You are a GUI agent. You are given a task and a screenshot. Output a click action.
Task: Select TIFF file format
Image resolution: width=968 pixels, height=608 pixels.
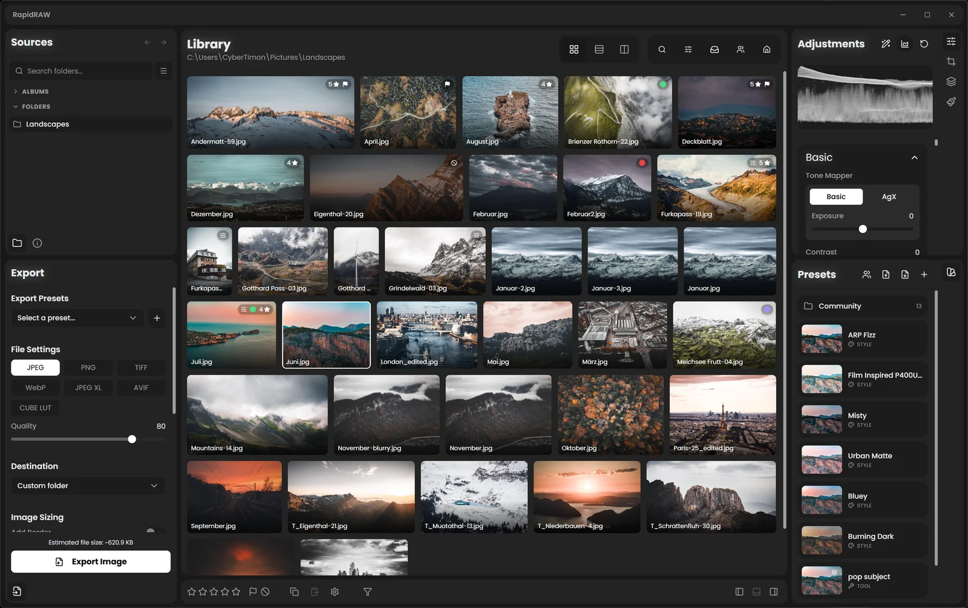[x=141, y=368]
